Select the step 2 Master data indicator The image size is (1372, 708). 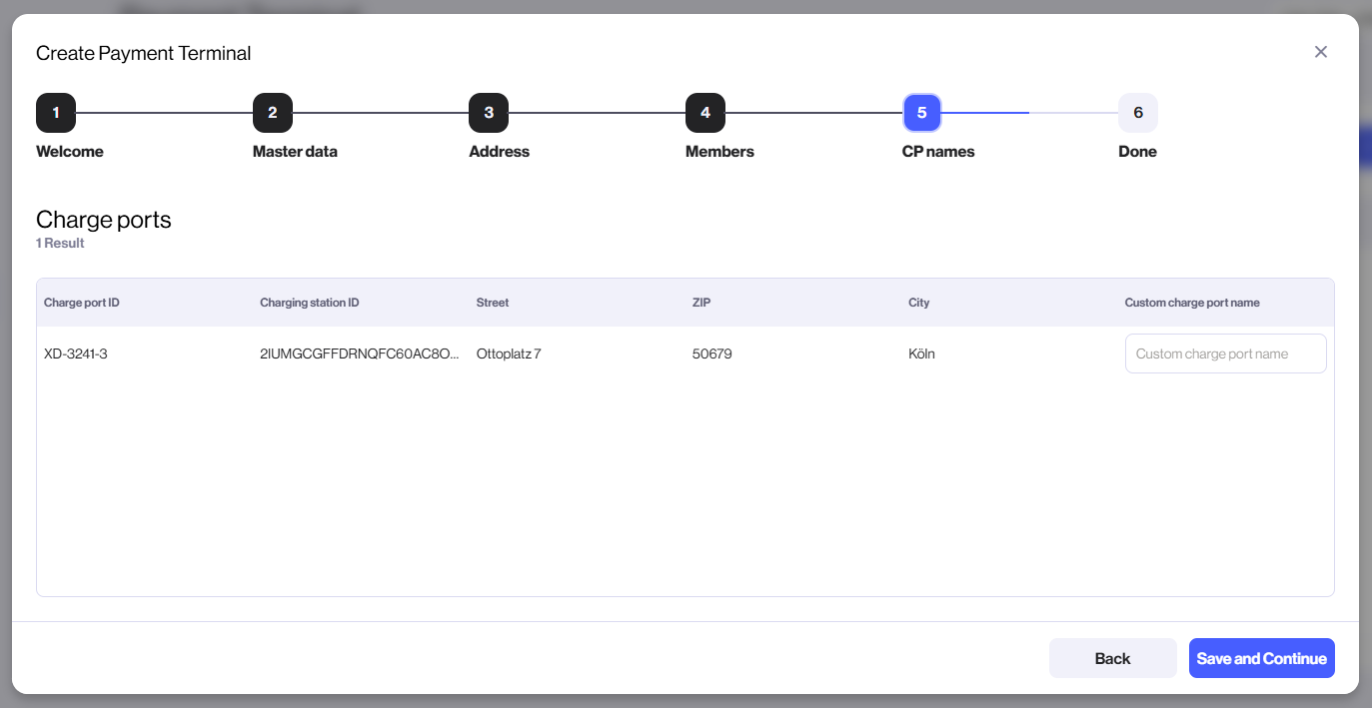[273, 113]
